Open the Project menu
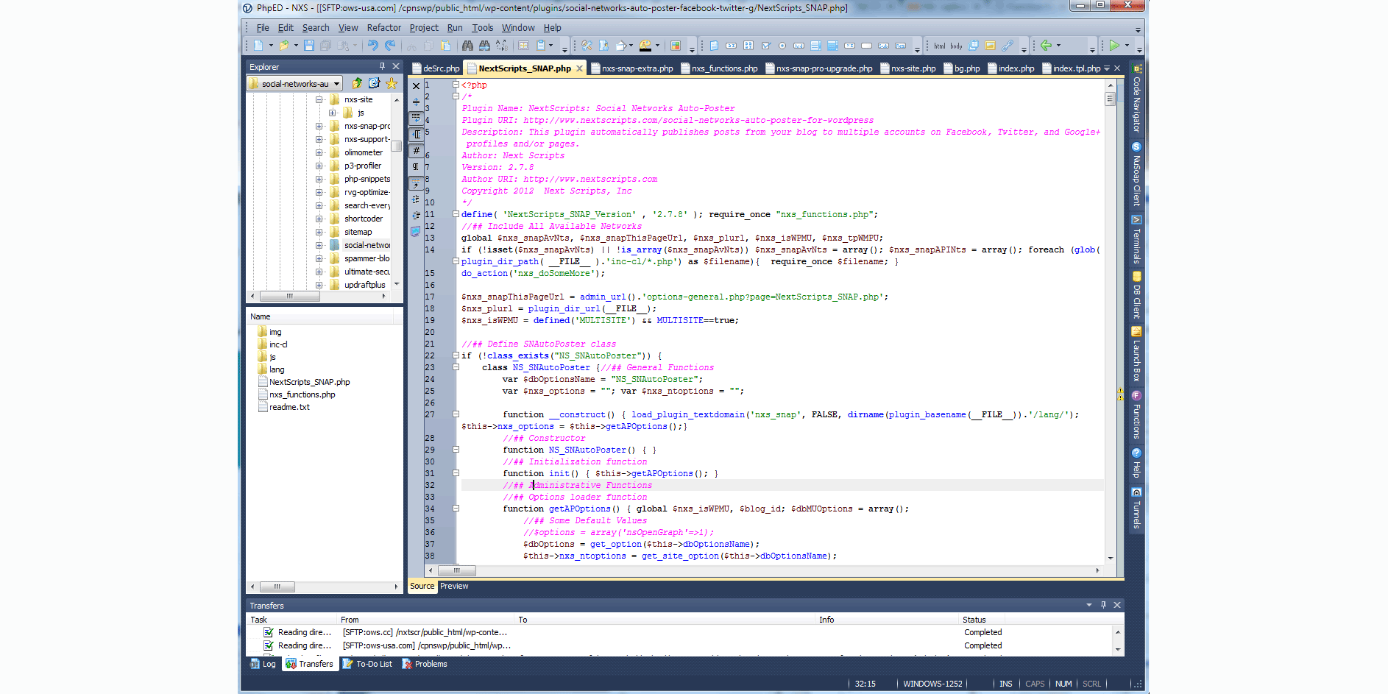The width and height of the screenshot is (1388, 694). click(x=424, y=28)
